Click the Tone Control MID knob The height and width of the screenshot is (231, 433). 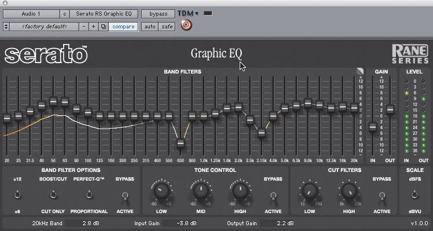coord(201,191)
